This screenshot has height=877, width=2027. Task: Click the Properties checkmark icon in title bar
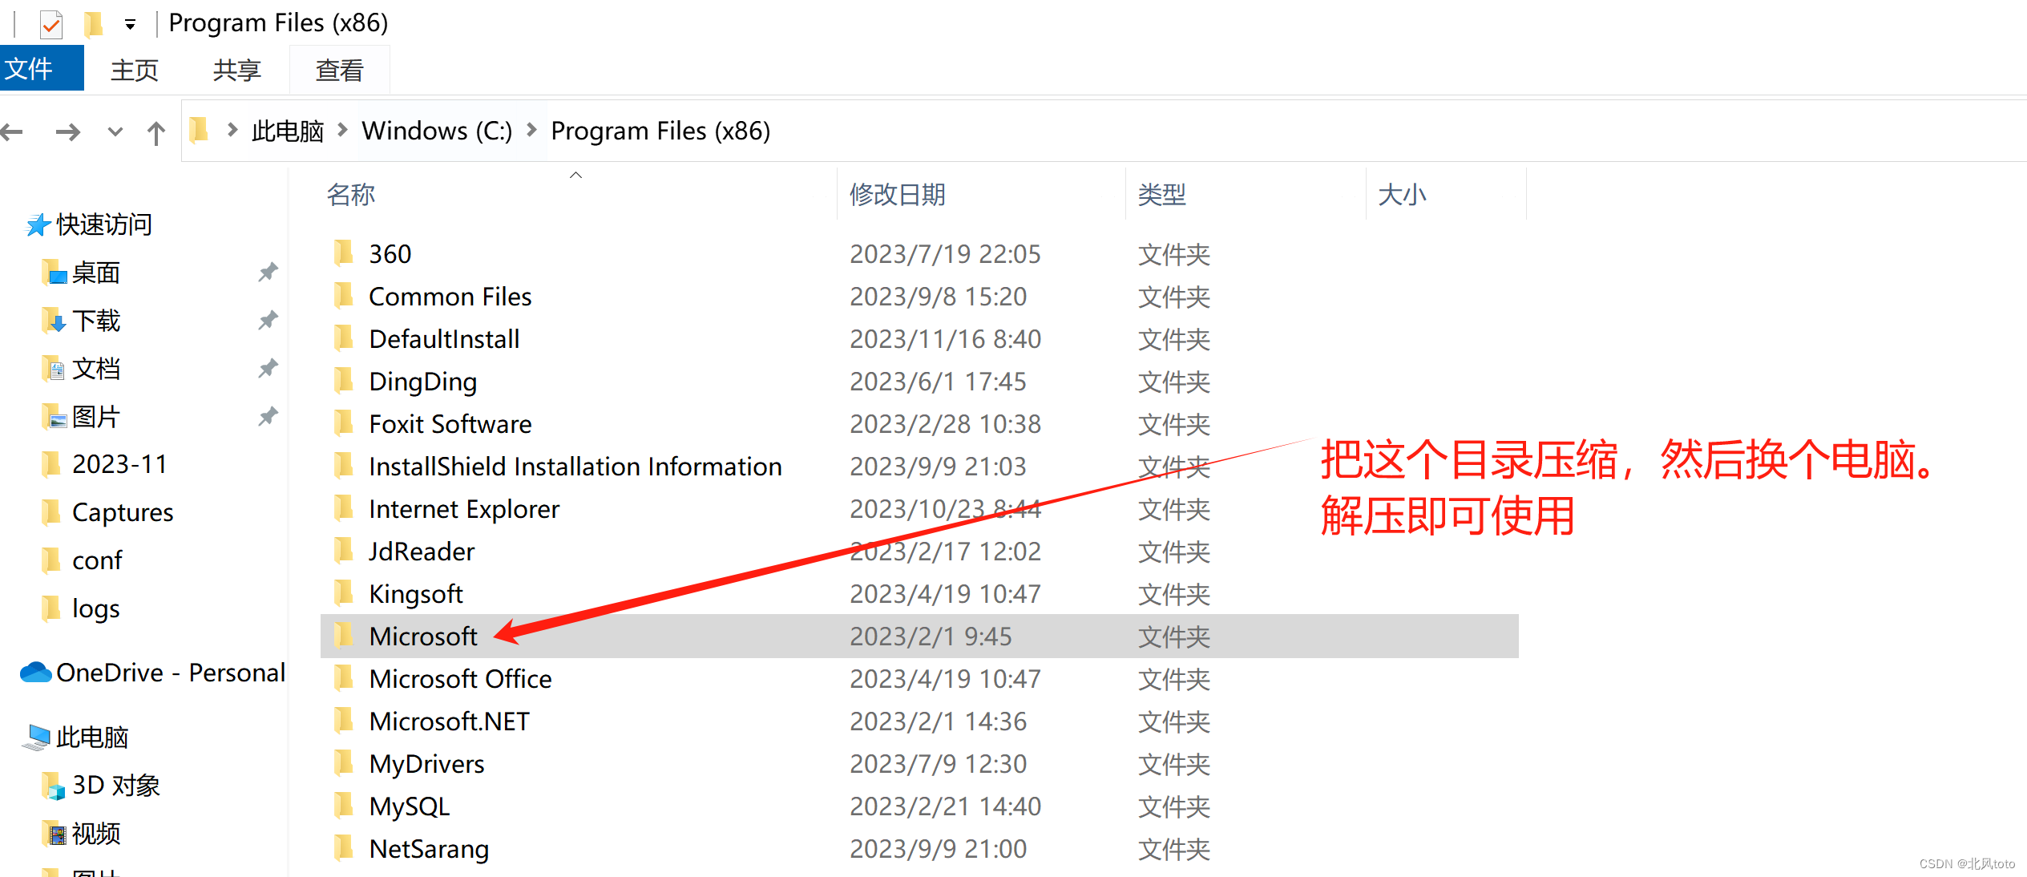pos(51,25)
